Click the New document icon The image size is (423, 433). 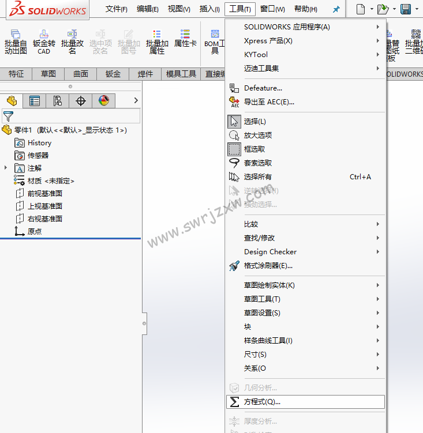tap(360, 9)
